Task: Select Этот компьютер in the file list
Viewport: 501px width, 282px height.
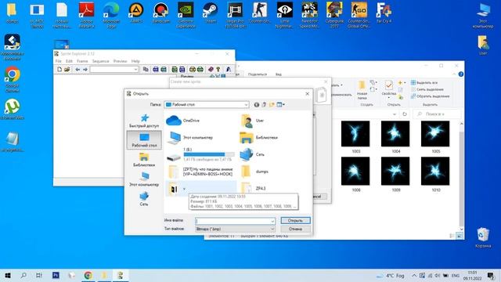Action: [189, 138]
